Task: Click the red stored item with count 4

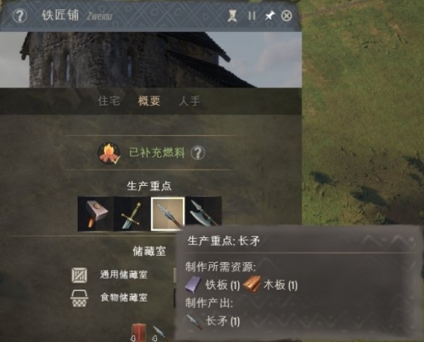Action: point(139,332)
